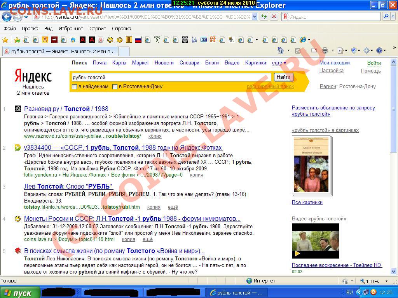The height and width of the screenshot is (298, 398).
Task: Open the Почта link
Action: point(99,63)
